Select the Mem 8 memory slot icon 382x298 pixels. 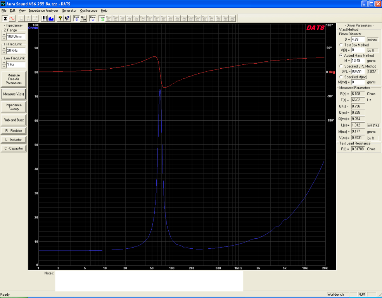(x=150, y=19)
